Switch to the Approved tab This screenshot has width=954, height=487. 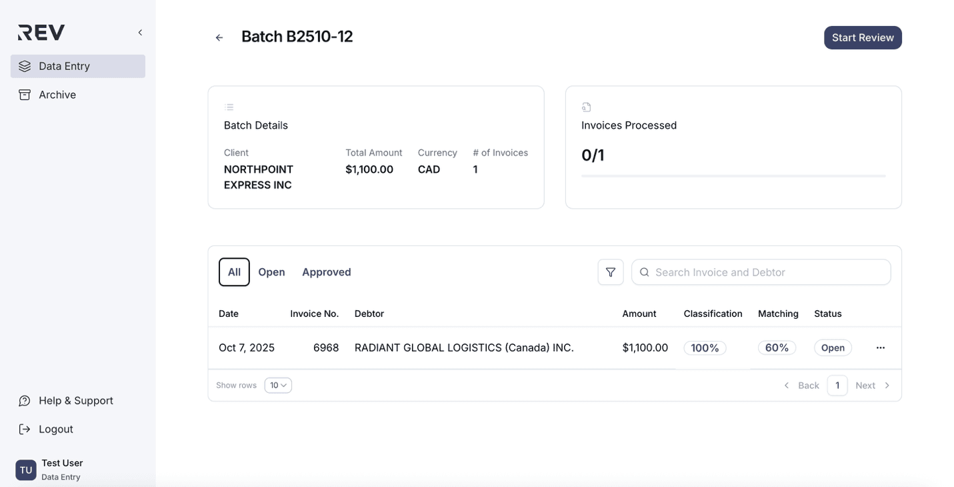(326, 272)
